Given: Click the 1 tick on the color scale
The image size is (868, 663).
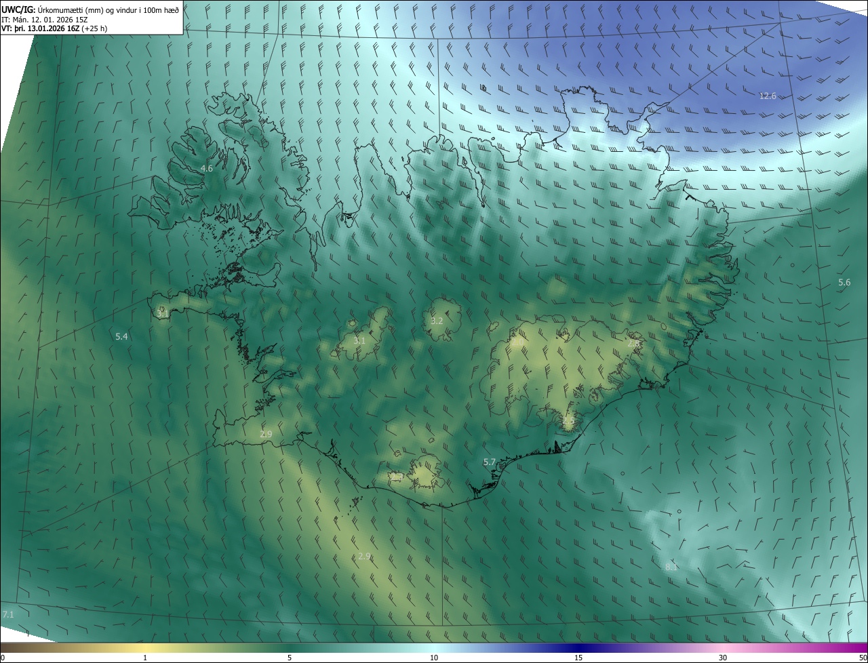Looking at the screenshot, I should coord(145,658).
